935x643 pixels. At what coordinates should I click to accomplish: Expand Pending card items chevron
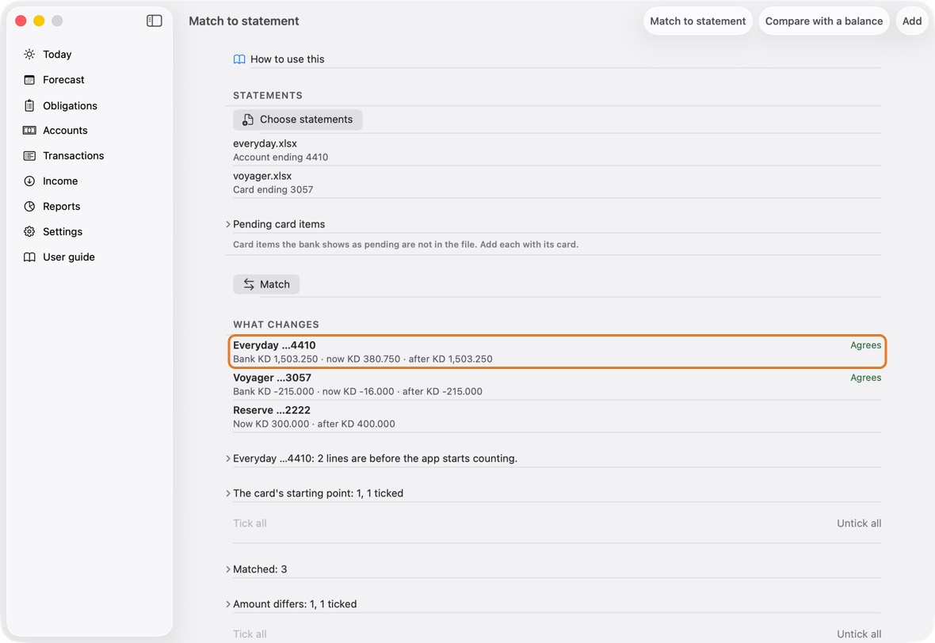[227, 224]
